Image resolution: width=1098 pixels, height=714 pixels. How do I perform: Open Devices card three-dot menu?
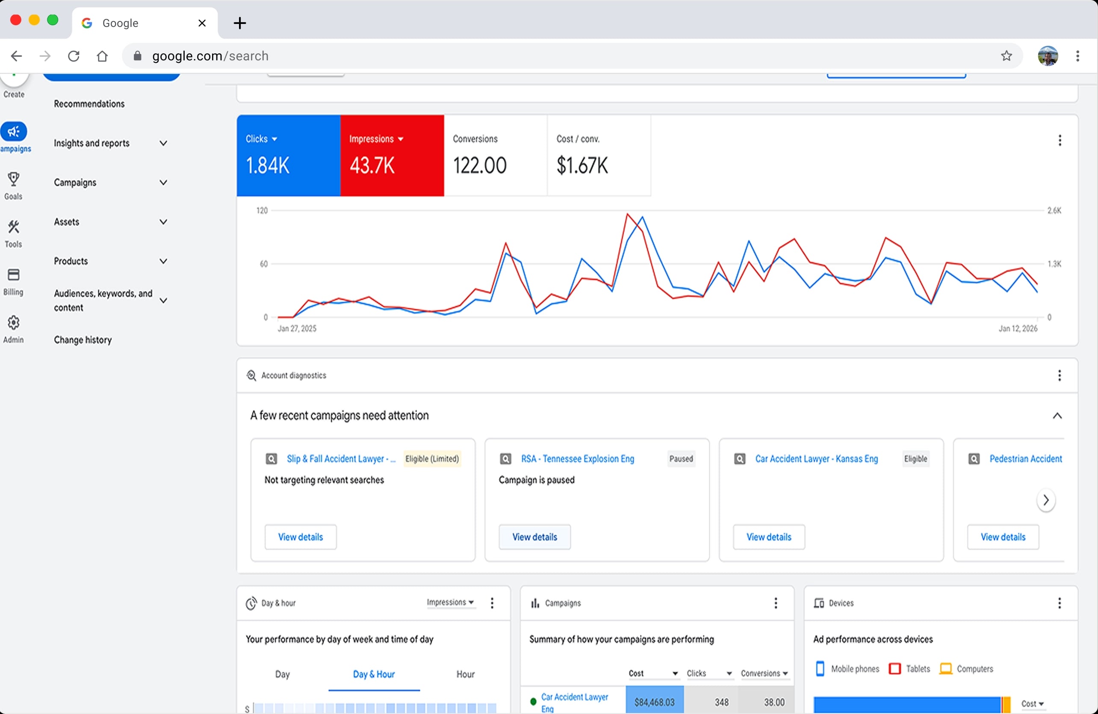pos(1059,603)
